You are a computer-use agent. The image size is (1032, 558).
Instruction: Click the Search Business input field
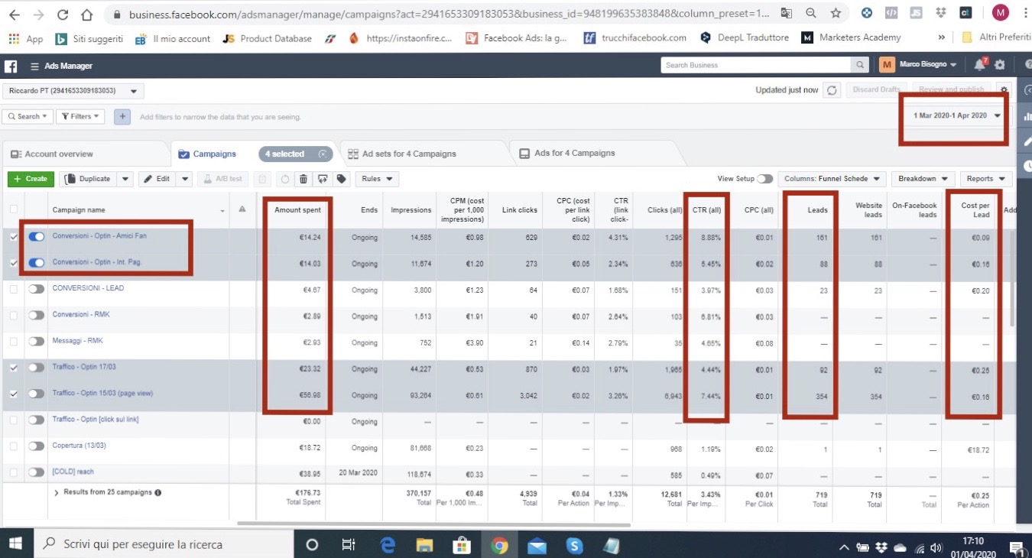pos(755,65)
